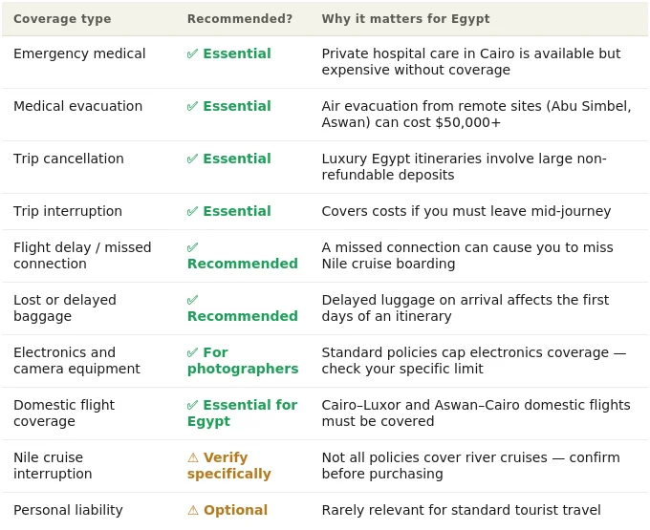The height and width of the screenshot is (530, 650).
Task: Select the Personal liability row label
Action: pyautogui.click(x=68, y=510)
